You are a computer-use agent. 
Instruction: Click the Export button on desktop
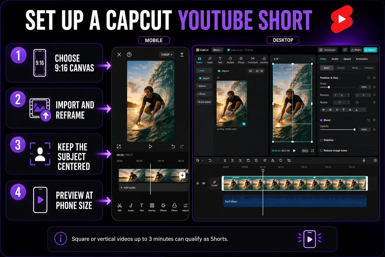[x=370, y=50]
